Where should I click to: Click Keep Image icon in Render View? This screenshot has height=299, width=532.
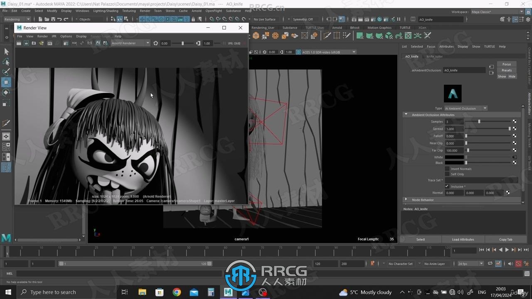98,43
